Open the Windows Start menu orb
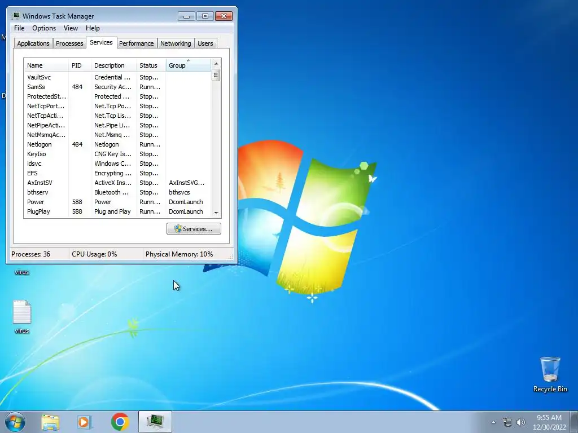 (x=15, y=422)
